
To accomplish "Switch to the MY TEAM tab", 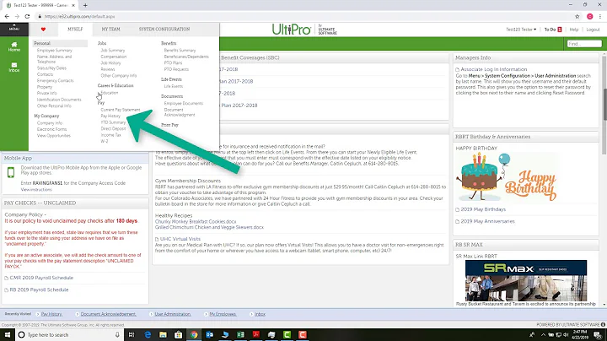I will (110, 29).
